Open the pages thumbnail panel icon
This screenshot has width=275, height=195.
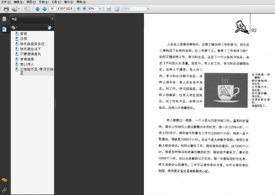coord(5,19)
